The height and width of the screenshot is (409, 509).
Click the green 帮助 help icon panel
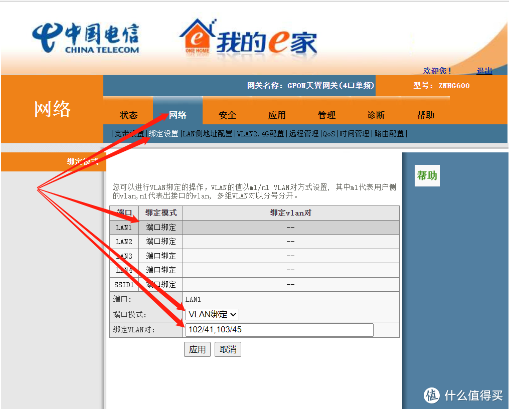click(427, 176)
